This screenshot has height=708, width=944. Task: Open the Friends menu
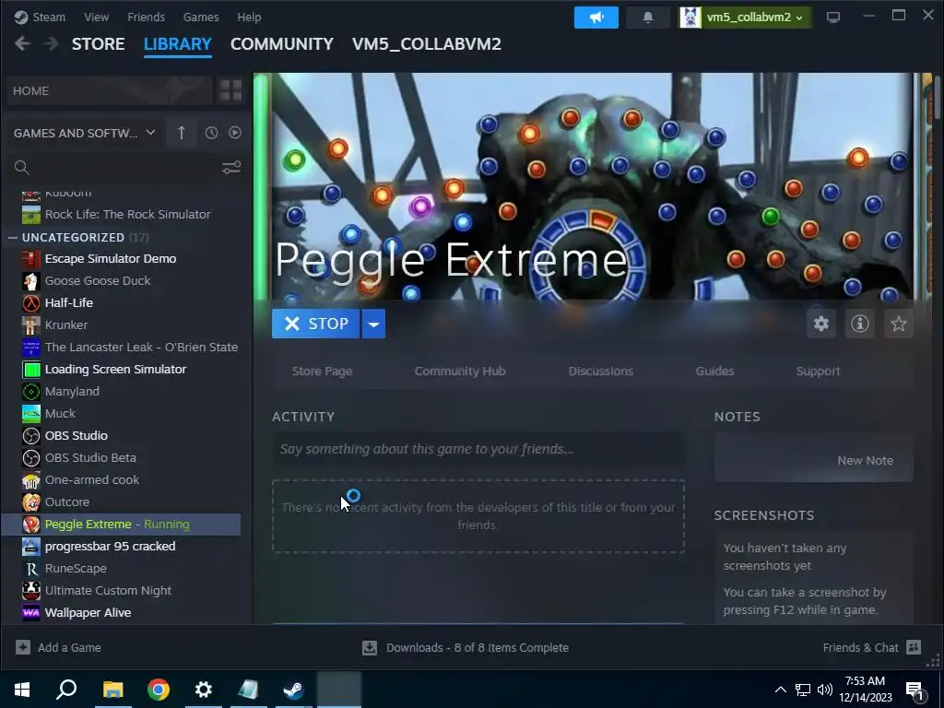coord(147,17)
